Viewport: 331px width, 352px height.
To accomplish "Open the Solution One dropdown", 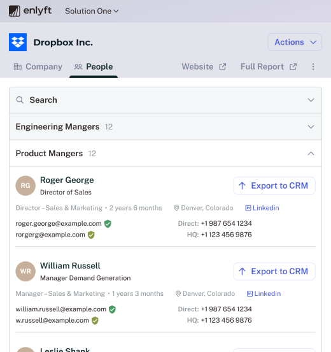I will 92,11.
